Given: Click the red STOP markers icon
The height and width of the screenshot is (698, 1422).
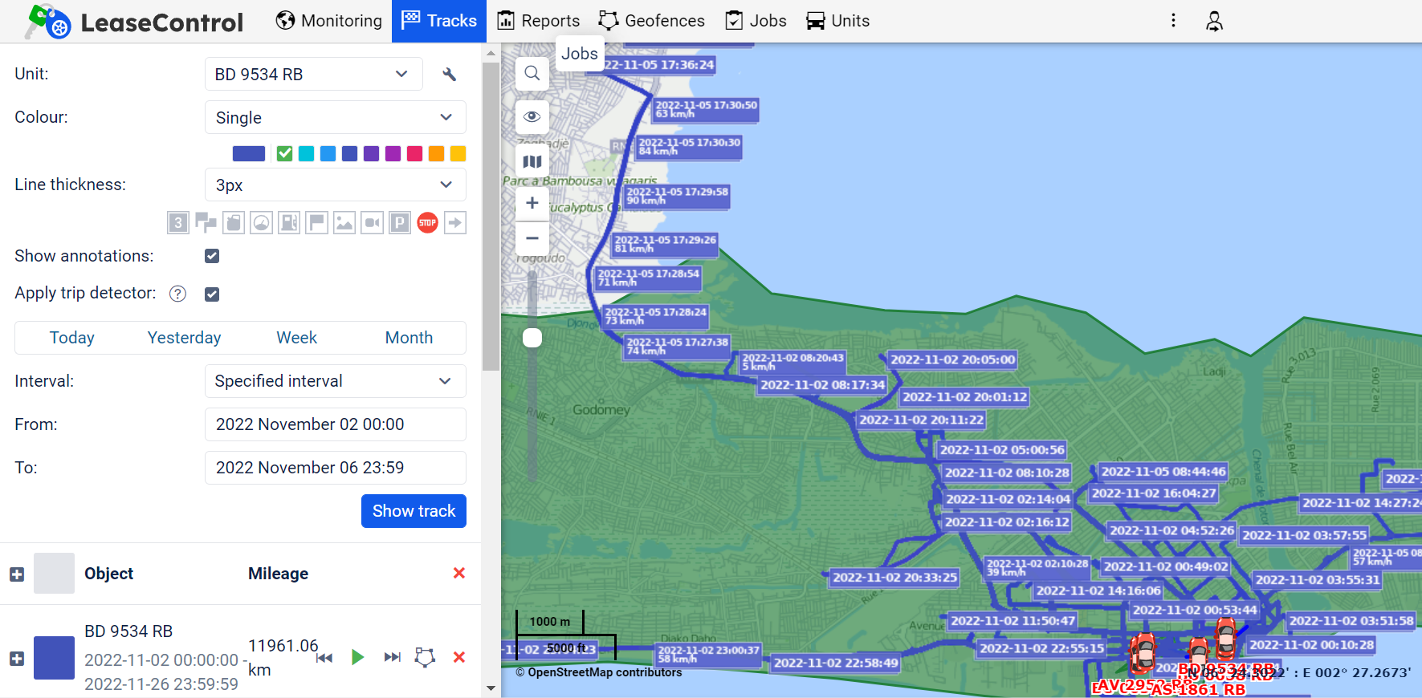Looking at the screenshot, I should tap(427, 223).
